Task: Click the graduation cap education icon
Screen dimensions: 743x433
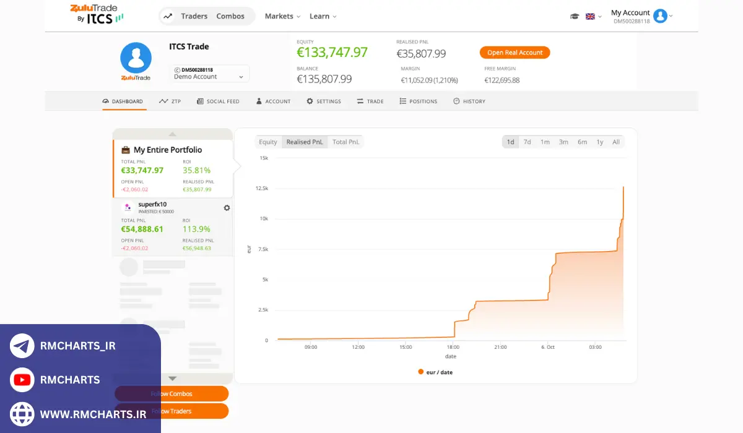Action: [x=575, y=17]
